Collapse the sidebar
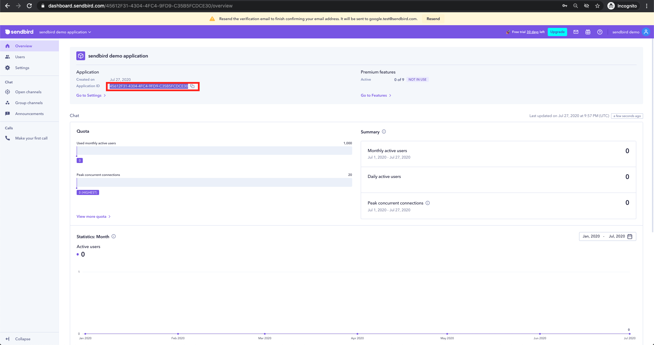This screenshot has height=345, width=654. point(29,339)
